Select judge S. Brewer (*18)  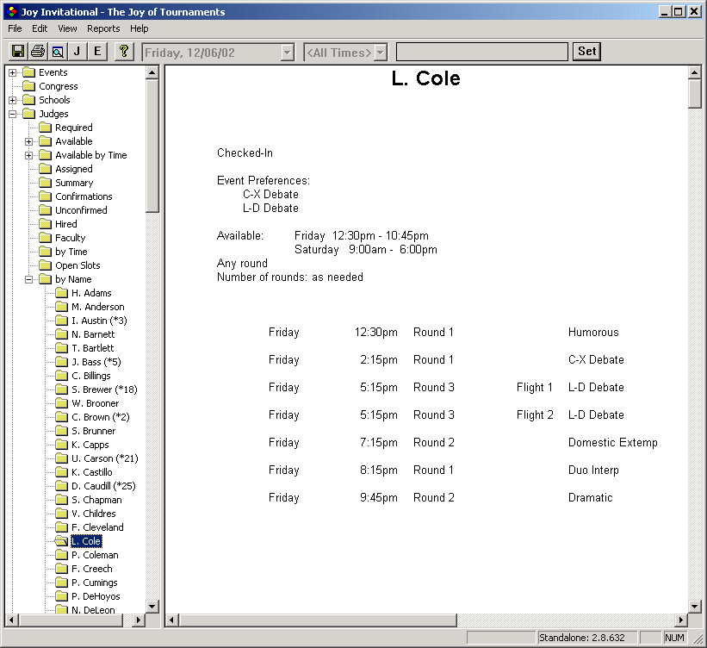point(103,389)
